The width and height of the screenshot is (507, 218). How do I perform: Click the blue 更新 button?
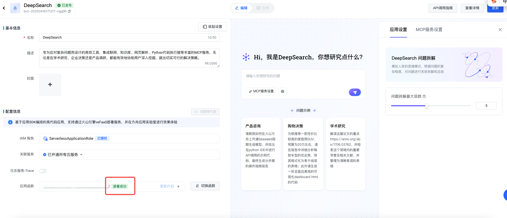495,8
